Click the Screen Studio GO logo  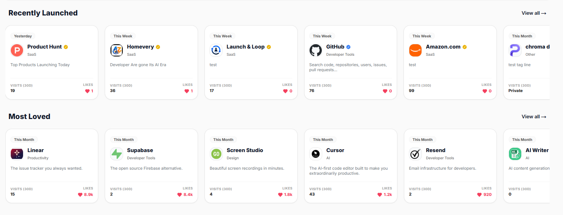[216, 154]
